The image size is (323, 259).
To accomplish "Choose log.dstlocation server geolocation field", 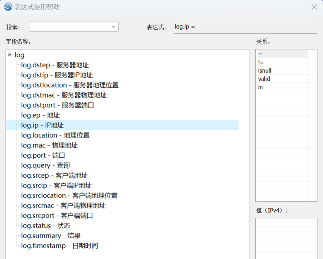I will [70, 85].
